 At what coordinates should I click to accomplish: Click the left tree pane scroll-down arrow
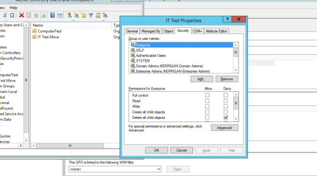(26, 140)
